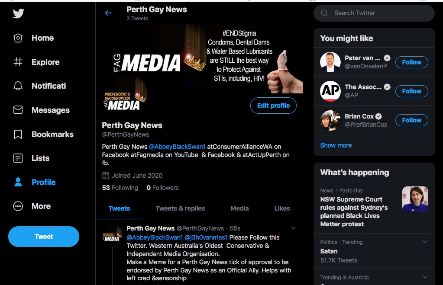The height and width of the screenshot is (285, 443).
Task: Switch to the Tweets & replies tab
Action: [x=180, y=208]
